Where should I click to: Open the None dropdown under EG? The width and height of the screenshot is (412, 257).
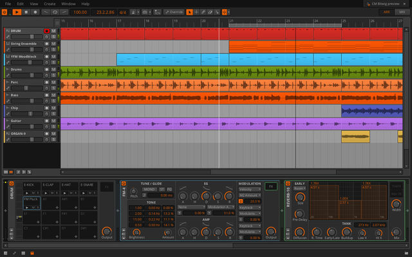coord(191,207)
